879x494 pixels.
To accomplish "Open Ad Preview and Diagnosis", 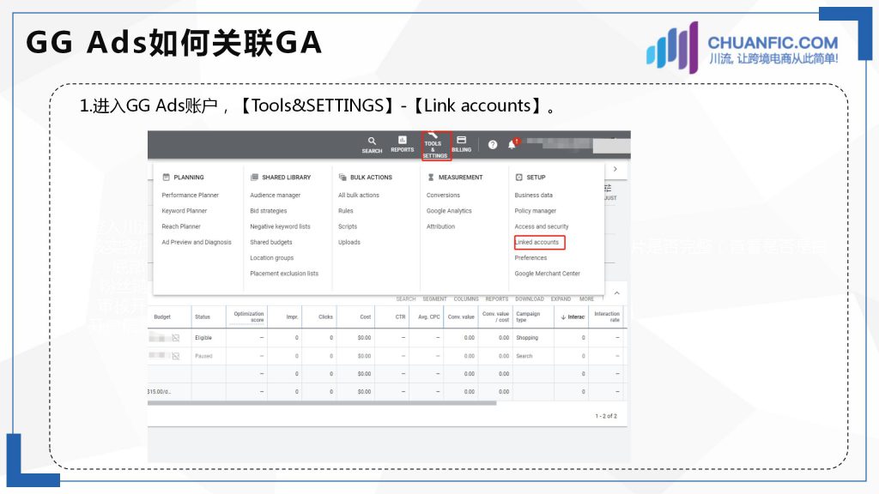I will [x=197, y=242].
